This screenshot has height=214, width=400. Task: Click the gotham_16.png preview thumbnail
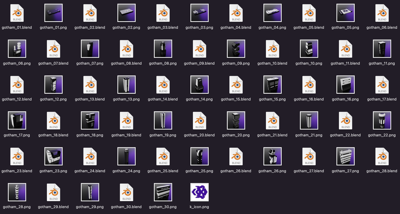click(345, 85)
